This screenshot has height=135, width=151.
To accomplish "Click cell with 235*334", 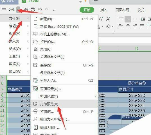I will tap(135, 105).
